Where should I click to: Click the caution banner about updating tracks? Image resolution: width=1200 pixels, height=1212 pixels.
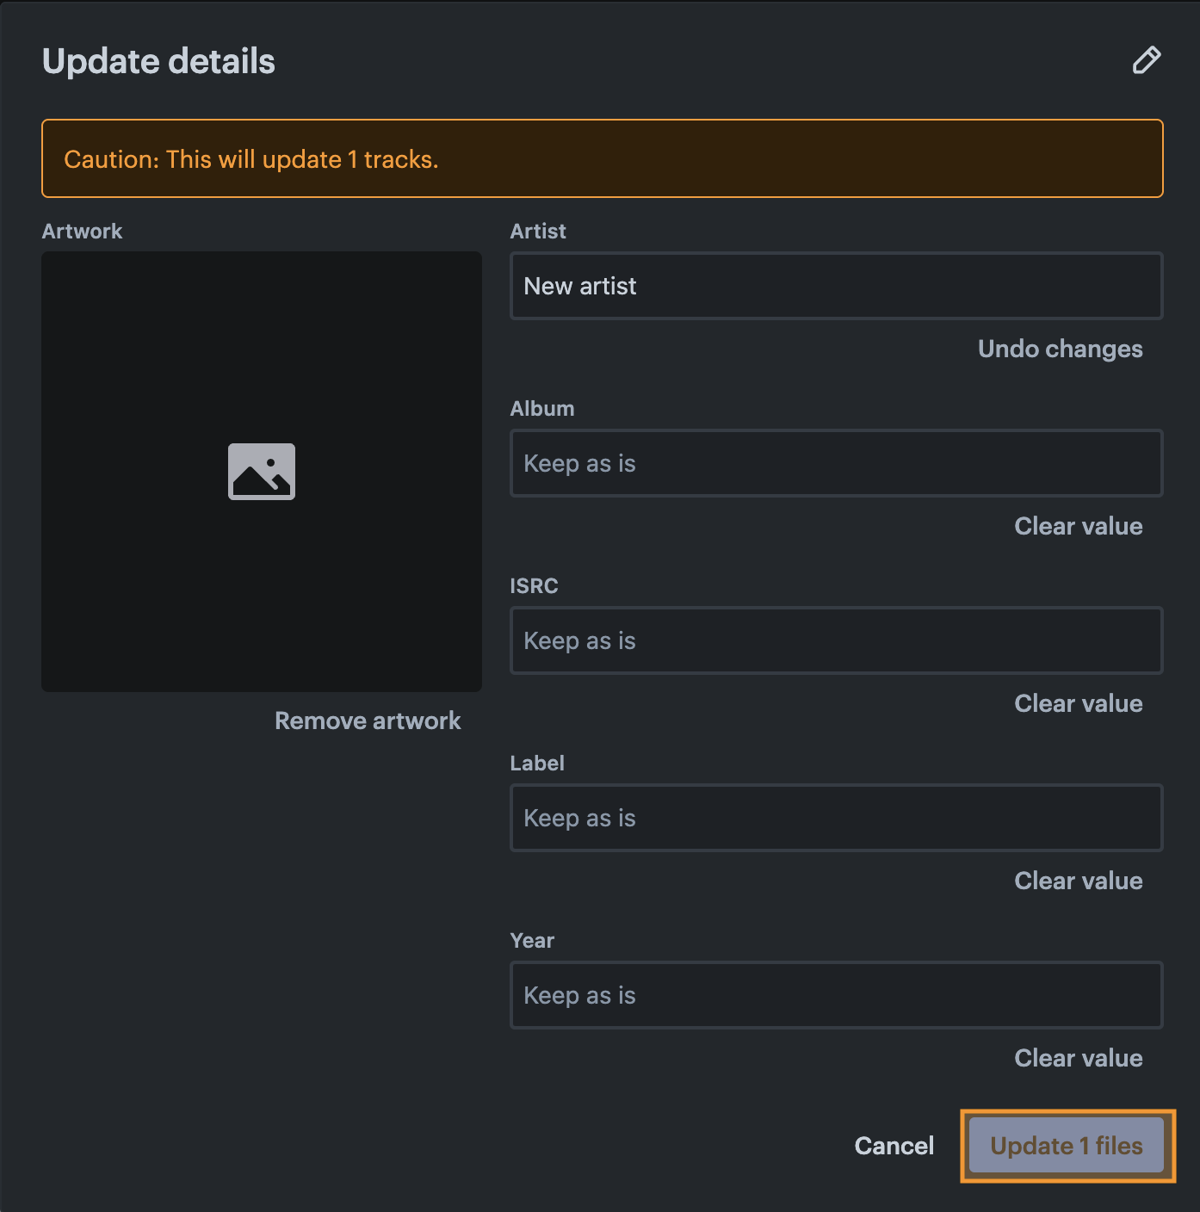tap(603, 158)
